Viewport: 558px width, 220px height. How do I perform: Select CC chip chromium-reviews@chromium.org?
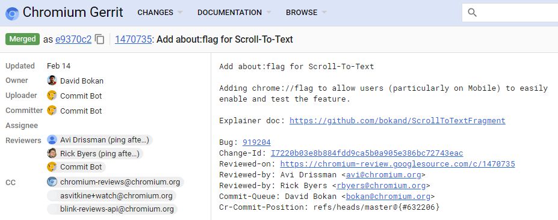116,182
